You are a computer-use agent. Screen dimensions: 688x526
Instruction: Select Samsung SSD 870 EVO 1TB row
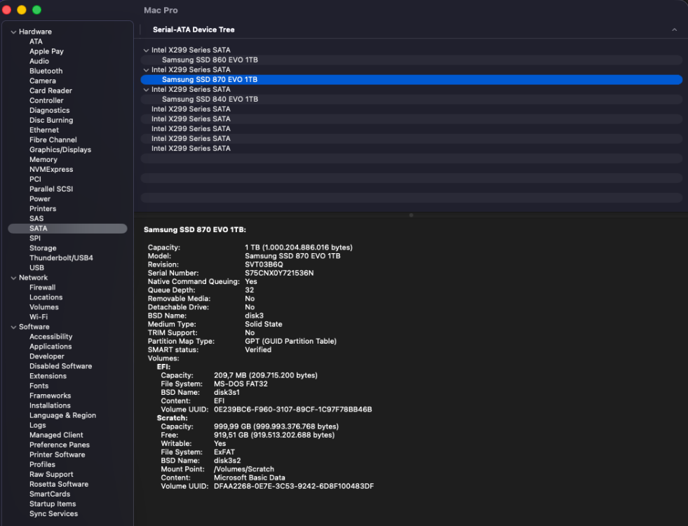[411, 79]
